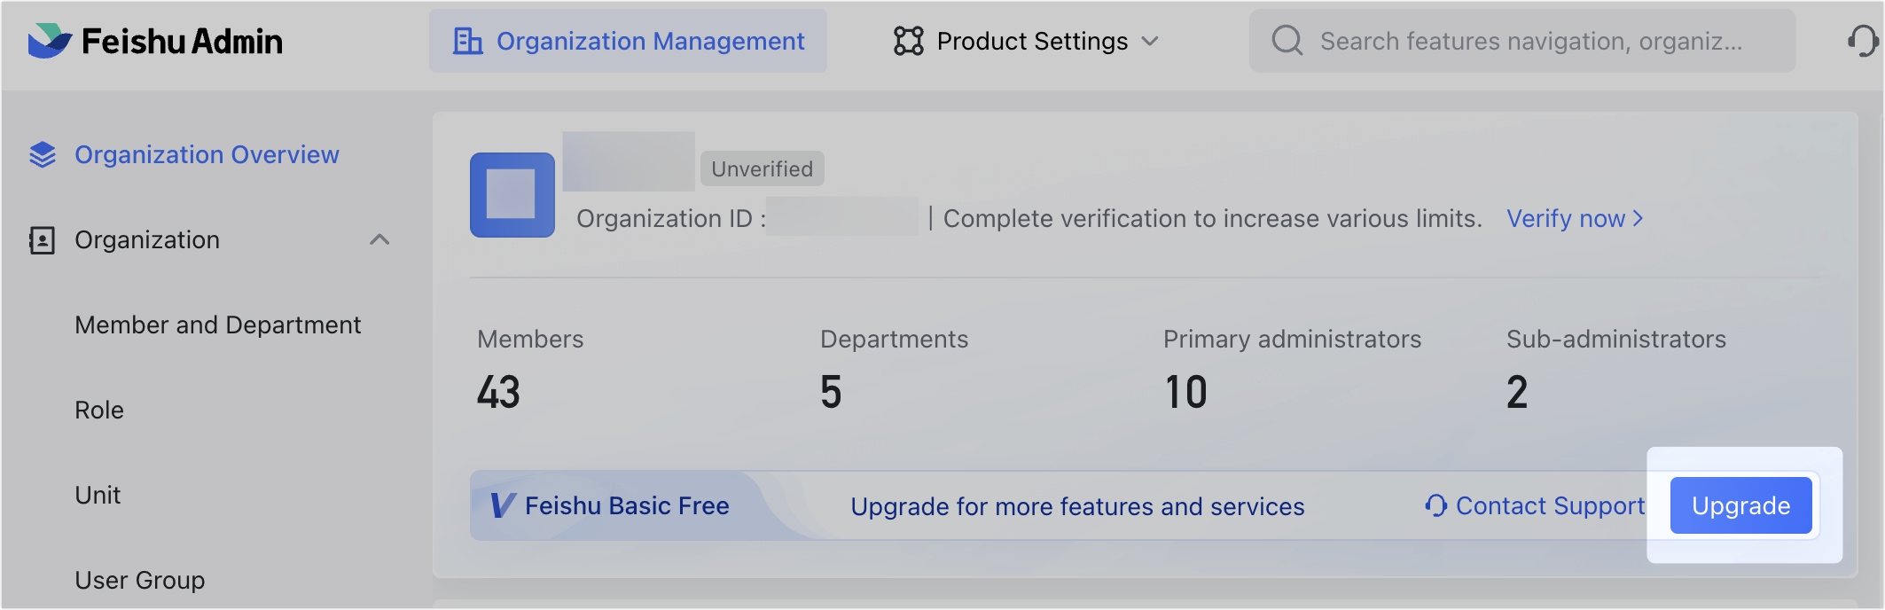This screenshot has width=1885, height=610.
Task: Open Member and Department page
Action: [x=217, y=325]
